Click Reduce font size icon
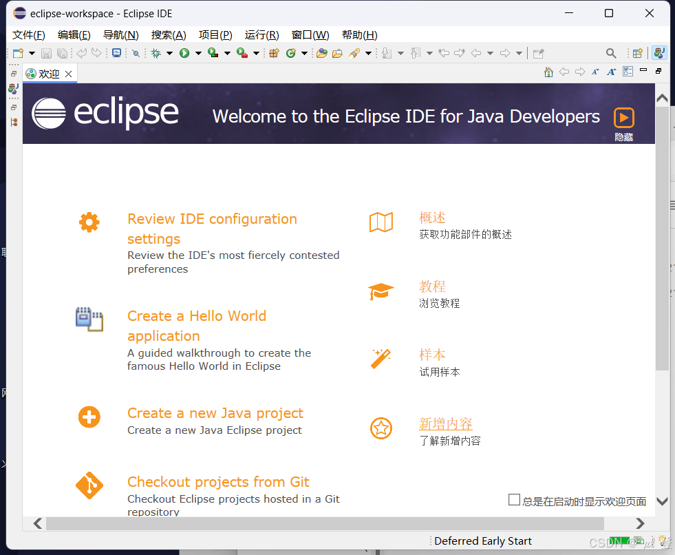 [595, 72]
